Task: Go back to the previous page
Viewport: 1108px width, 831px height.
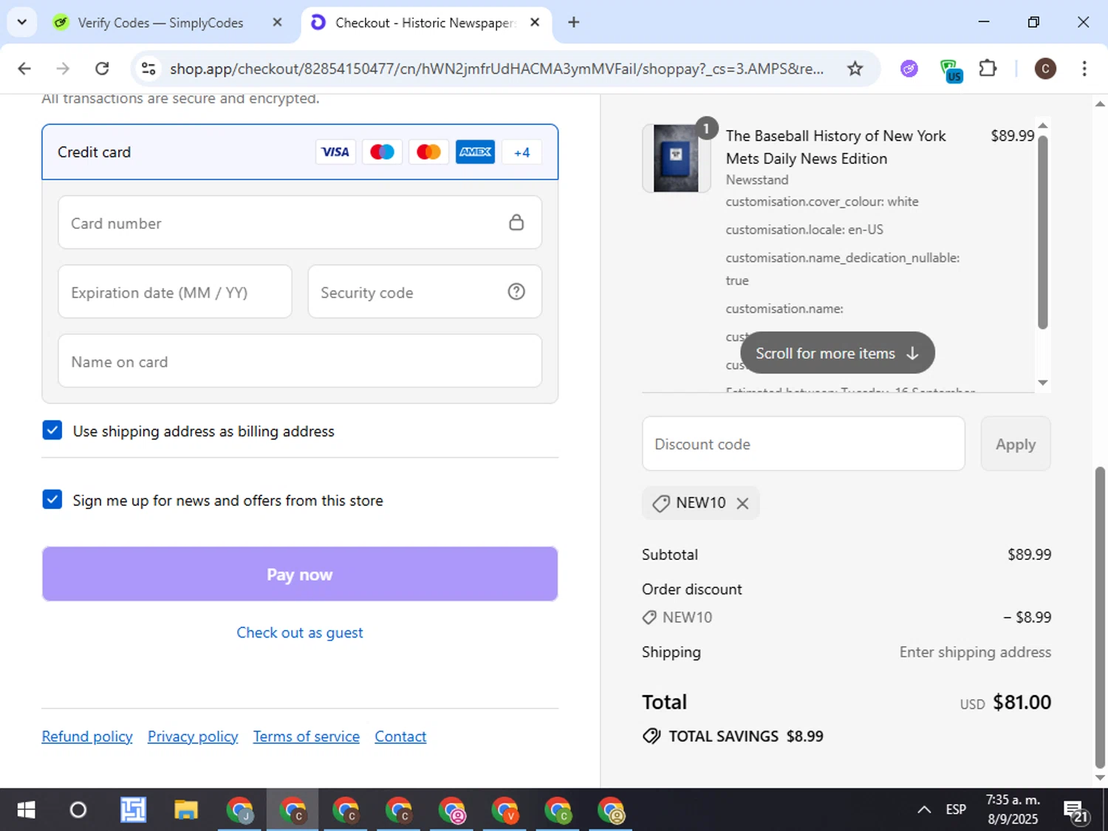Action: (x=24, y=69)
